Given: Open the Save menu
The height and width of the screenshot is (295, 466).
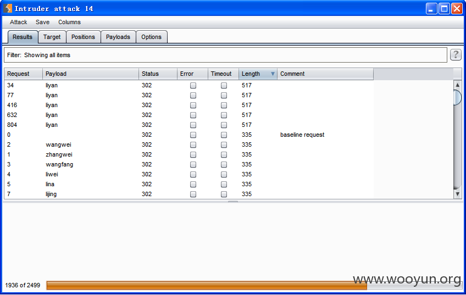Looking at the screenshot, I should coord(42,22).
